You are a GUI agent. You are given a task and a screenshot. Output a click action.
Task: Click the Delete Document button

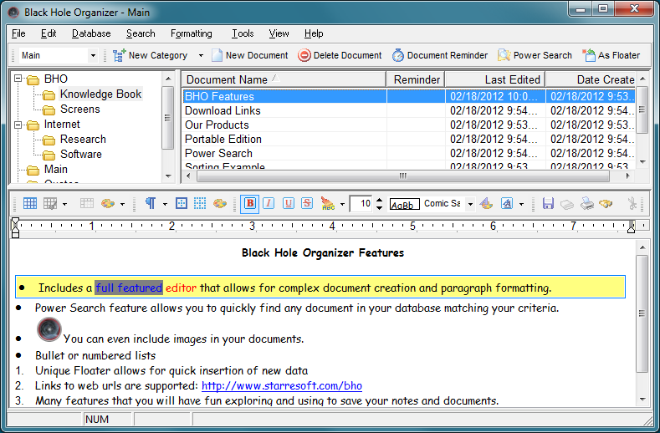pos(340,55)
